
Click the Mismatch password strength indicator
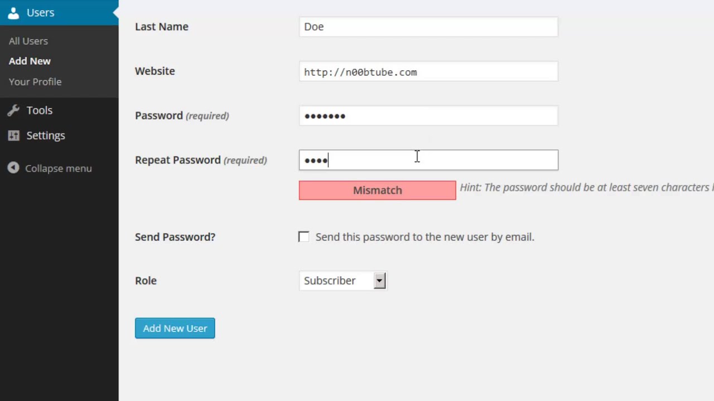point(377,190)
